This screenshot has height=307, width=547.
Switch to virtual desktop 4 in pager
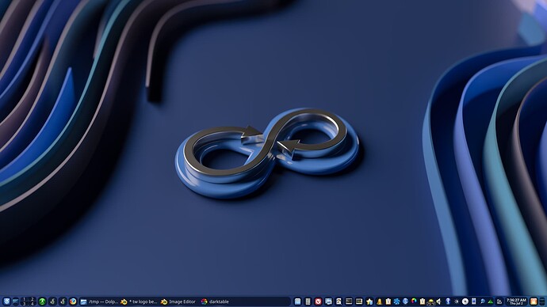(x=32, y=304)
